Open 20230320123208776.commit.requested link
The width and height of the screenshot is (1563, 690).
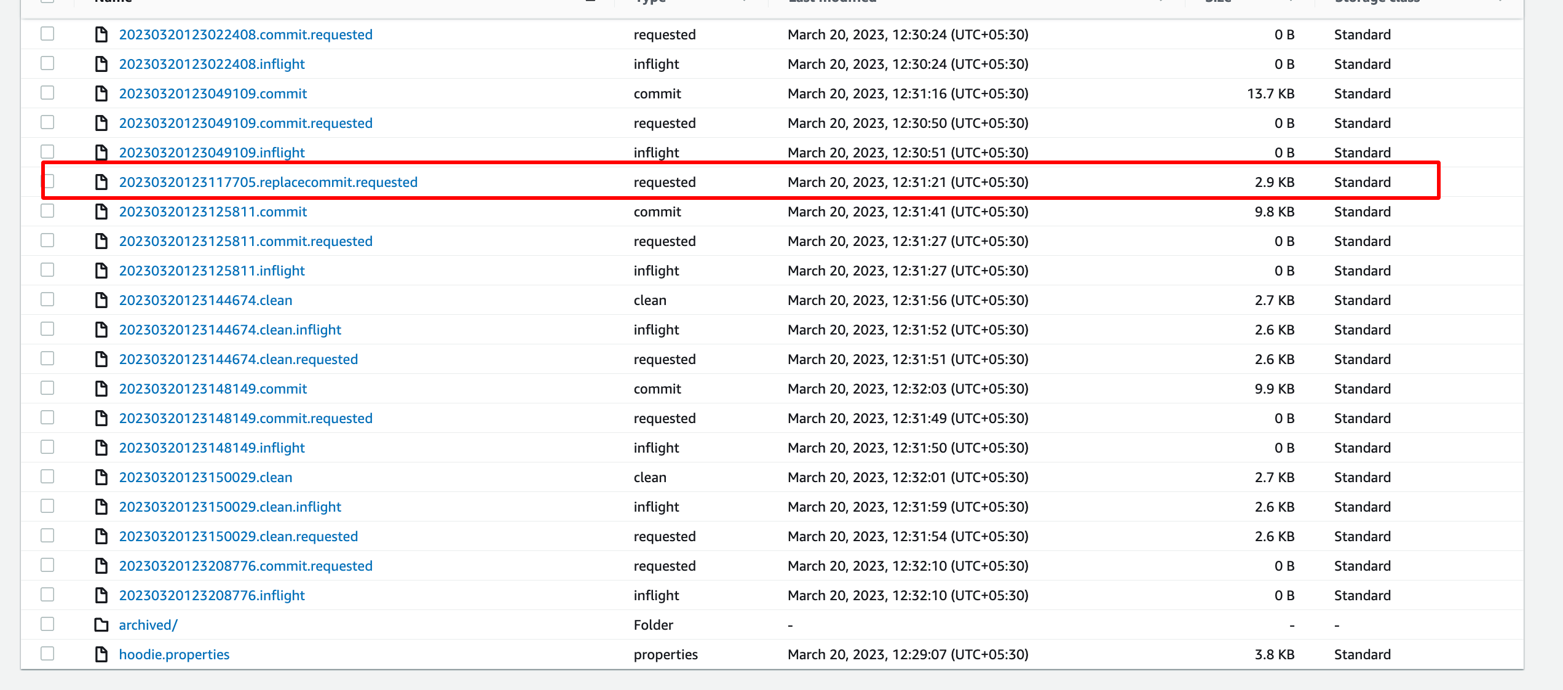(x=245, y=566)
